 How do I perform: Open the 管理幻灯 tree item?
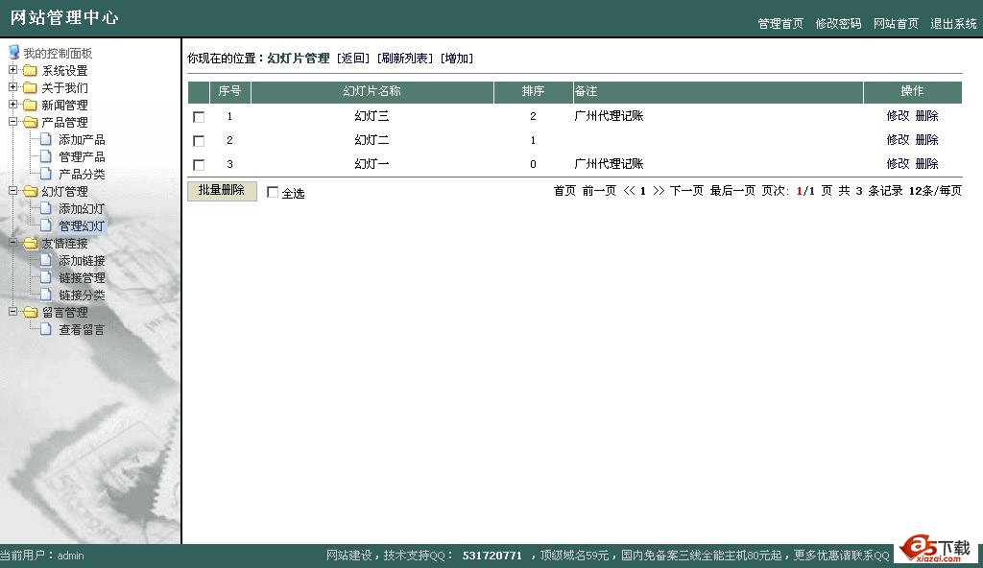(x=82, y=226)
